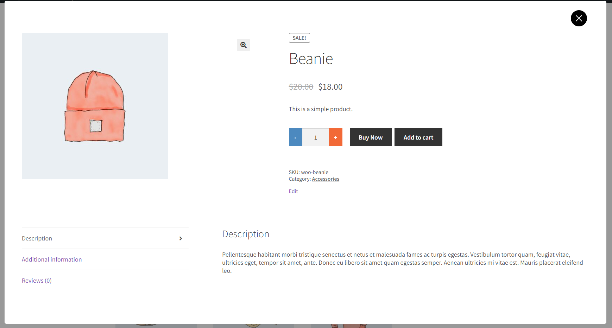Screen dimensions: 612x328
Task: Close the Beanie quick view popup
Action: 579,18
